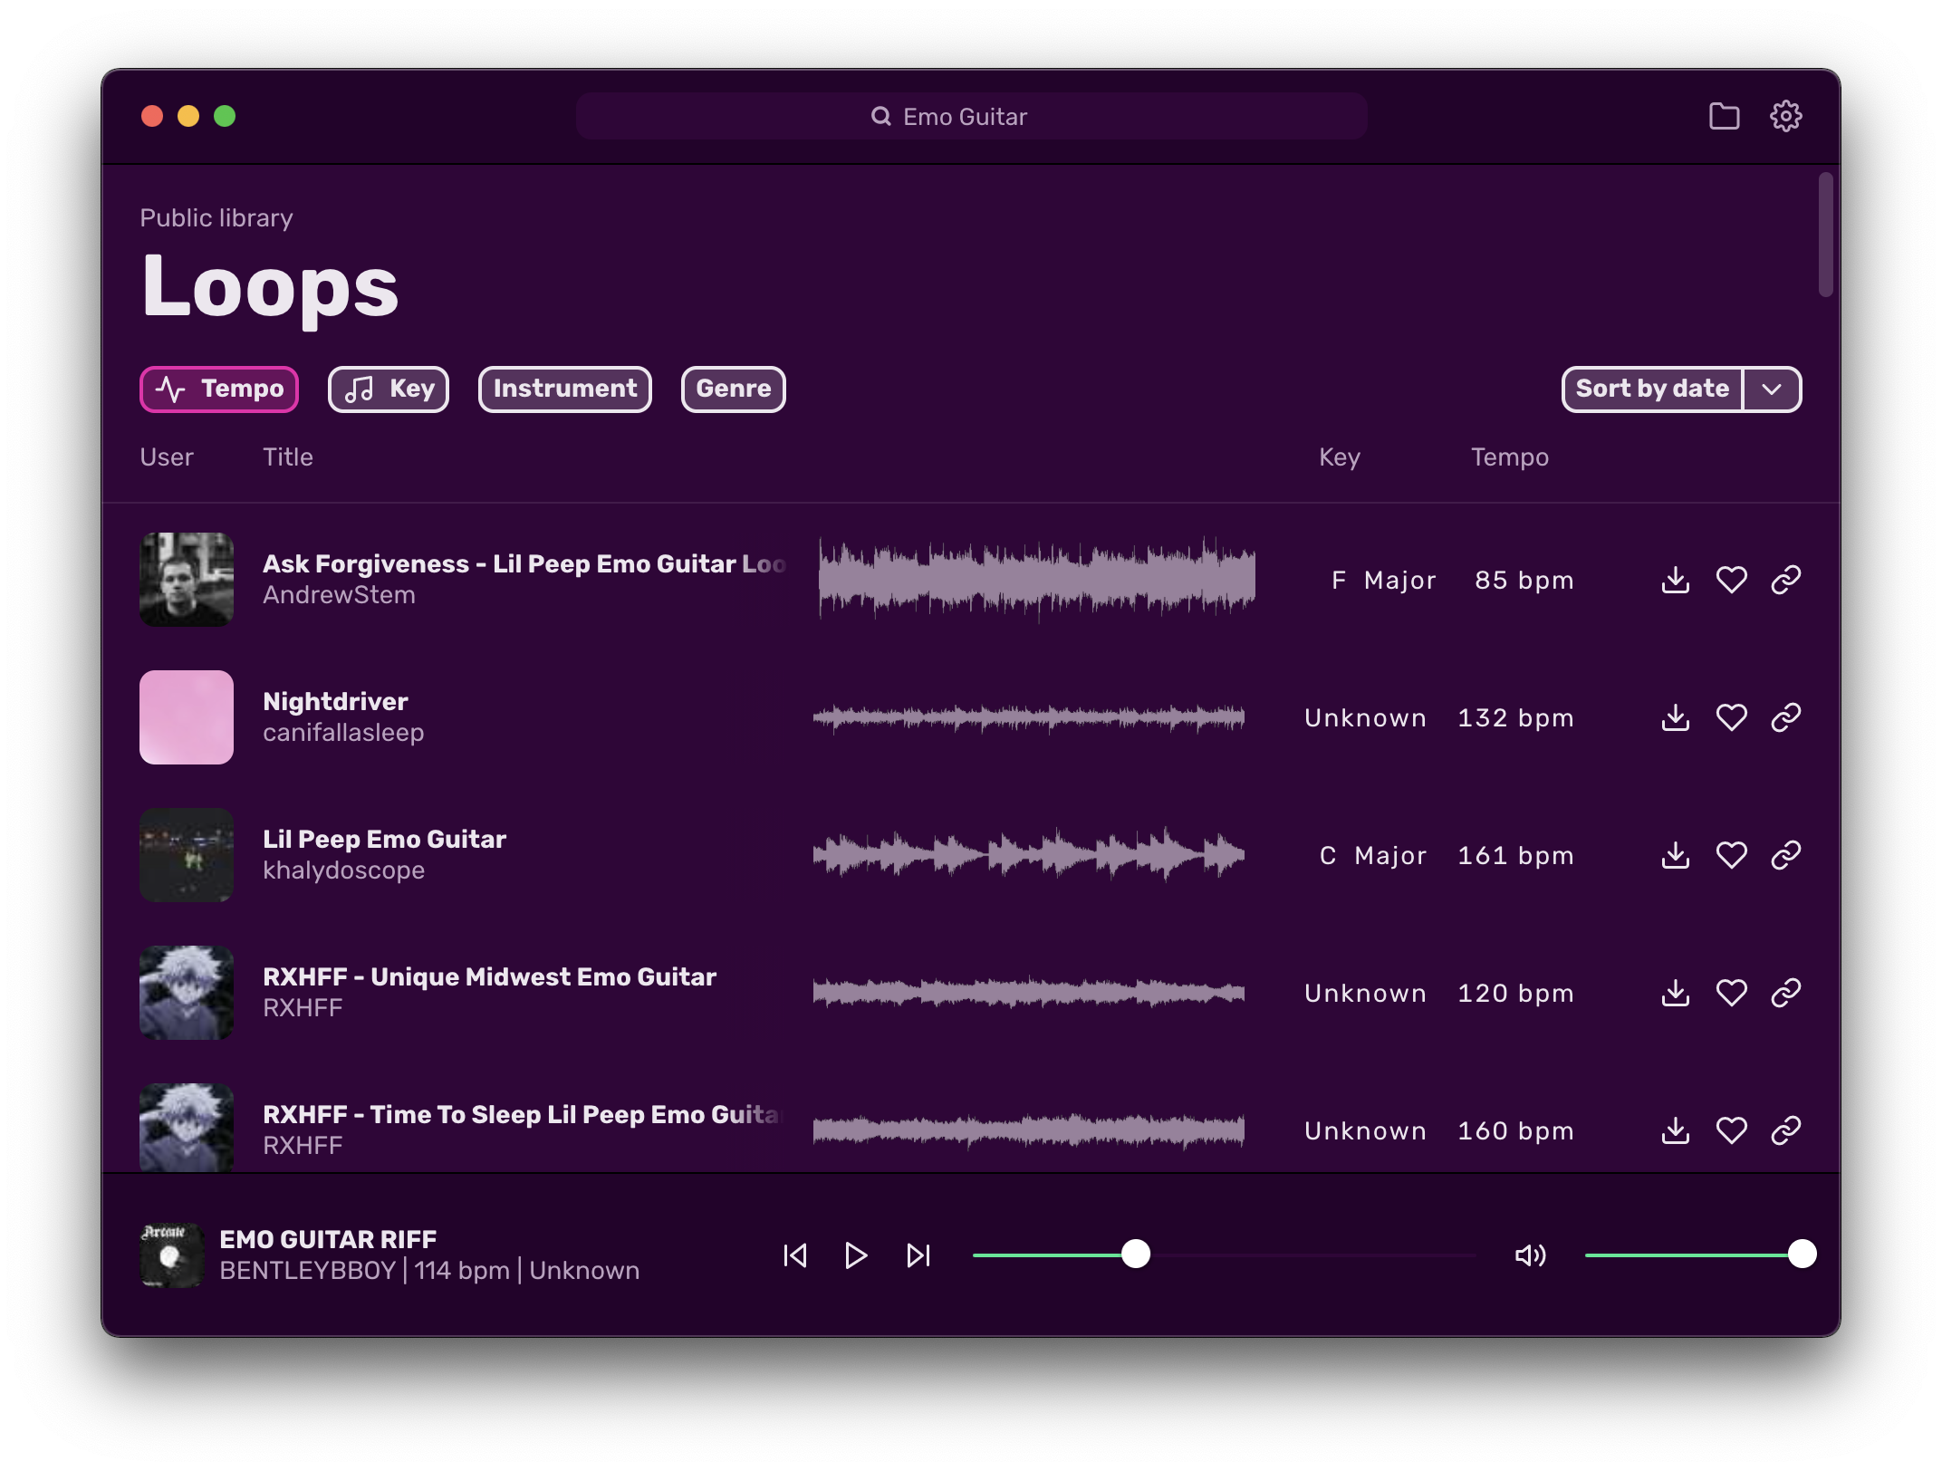Expand the Sort by date dropdown

pyautogui.click(x=1770, y=389)
